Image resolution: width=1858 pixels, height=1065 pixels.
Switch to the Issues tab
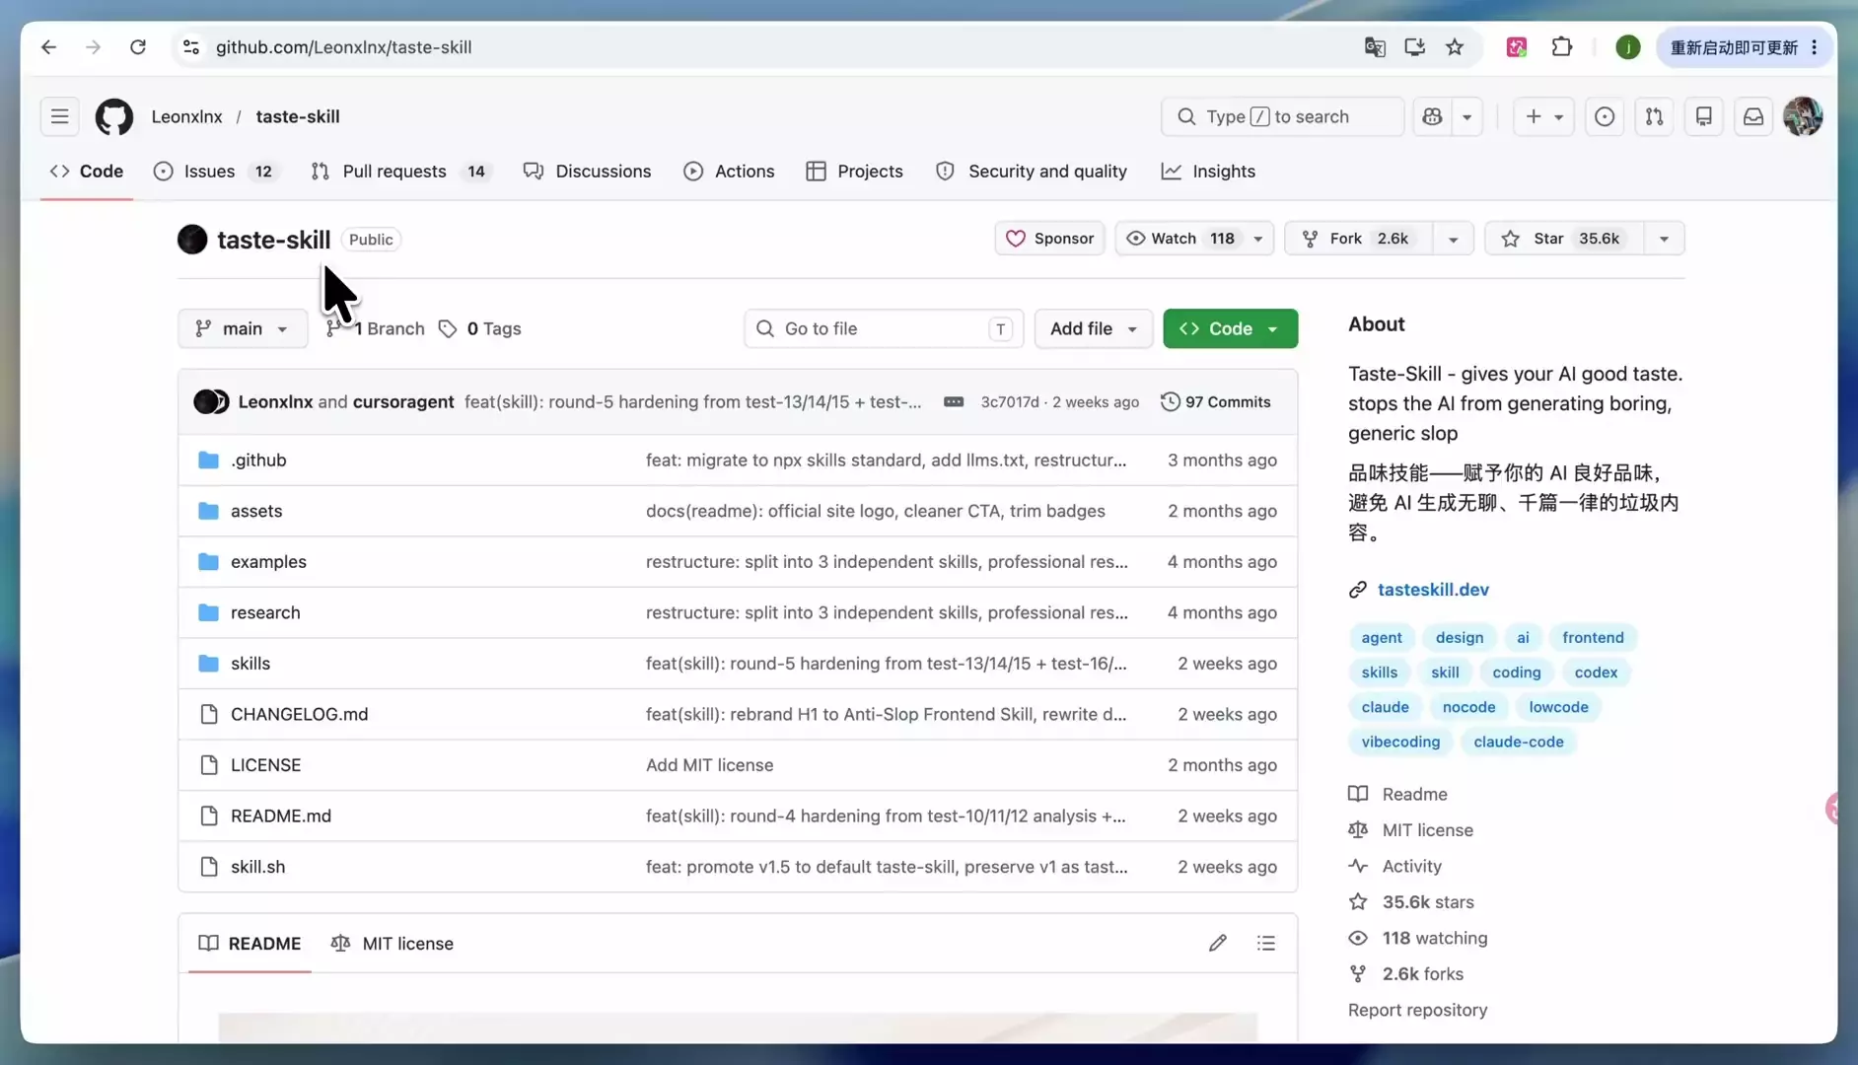pyautogui.click(x=216, y=172)
